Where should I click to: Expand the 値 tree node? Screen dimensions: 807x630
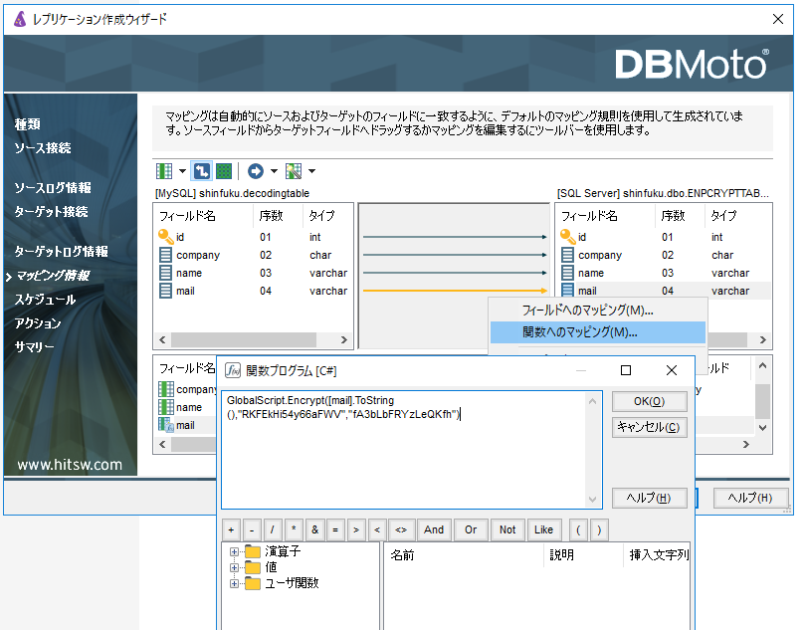click(x=234, y=567)
